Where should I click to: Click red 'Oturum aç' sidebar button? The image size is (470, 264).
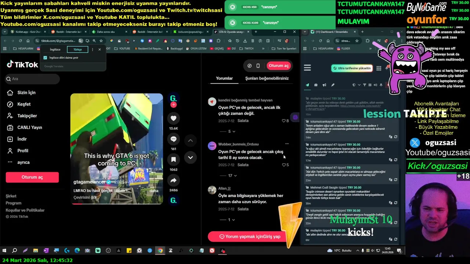pyautogui.click(x=32, y=177)
